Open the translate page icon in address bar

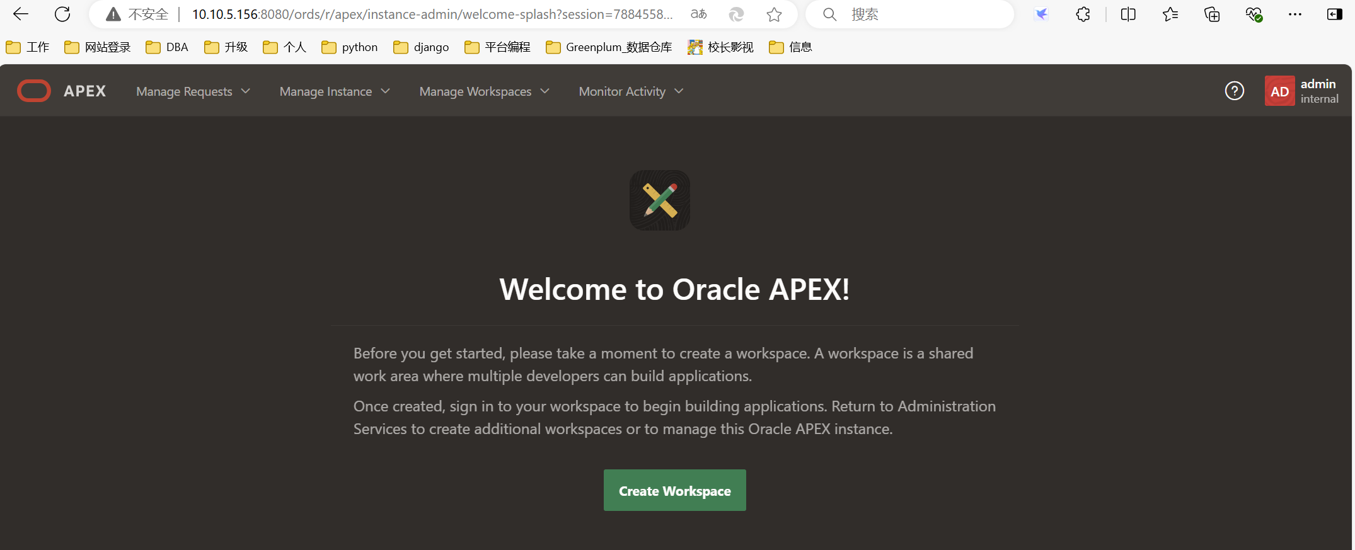(x=699, y=14)
